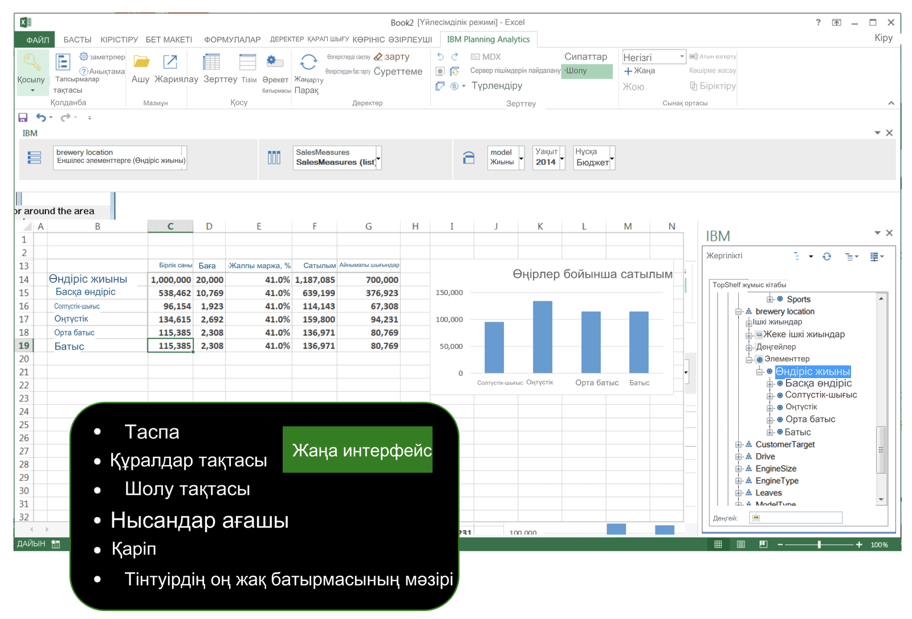912x619 pixels.
Task: Click the Кіру sign-in link
Action: click(883, 38)
